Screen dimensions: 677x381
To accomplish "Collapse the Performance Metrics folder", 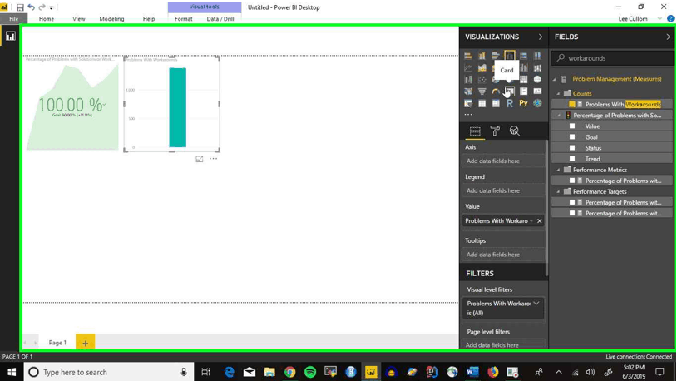I will [558, 170].
